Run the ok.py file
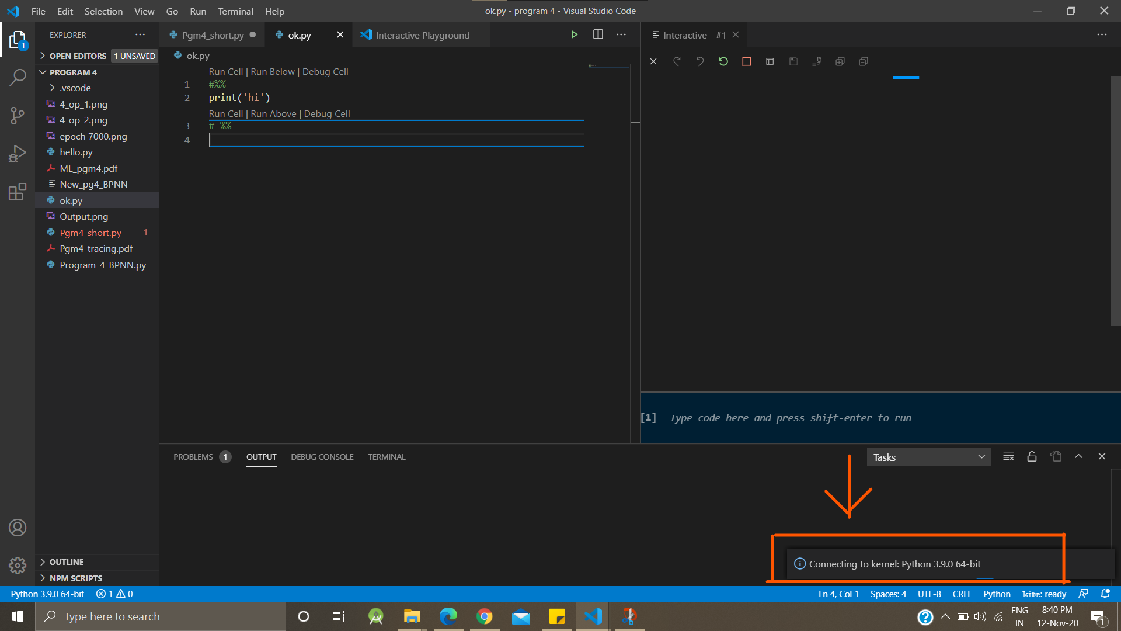1121x631 pixels. [x=575, y=34]
